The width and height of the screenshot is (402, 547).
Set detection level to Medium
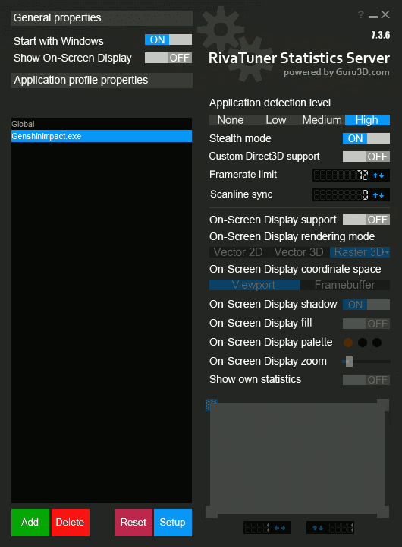pos(322,120)
